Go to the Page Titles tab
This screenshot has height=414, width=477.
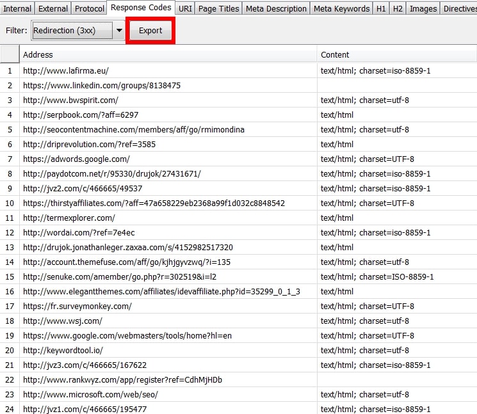(x=219, y=8)
